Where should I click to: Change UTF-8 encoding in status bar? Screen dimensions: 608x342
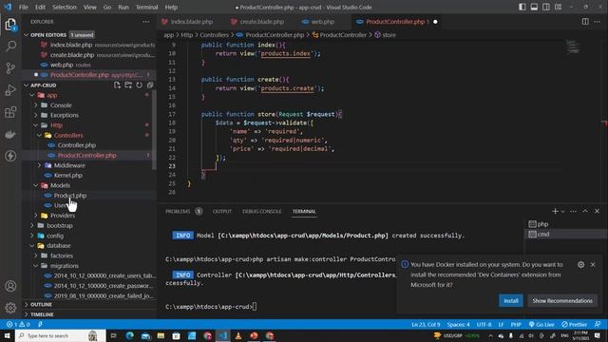(x=484, y=324)
